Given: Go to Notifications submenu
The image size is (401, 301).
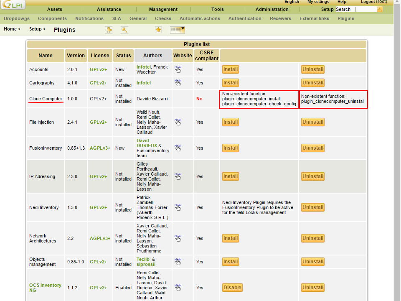Looking at the screenshot, I should tap(89, 18).
